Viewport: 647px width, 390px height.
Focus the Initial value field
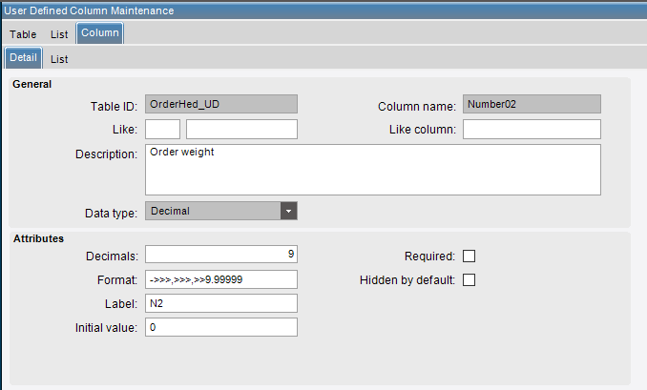(221, 327)
